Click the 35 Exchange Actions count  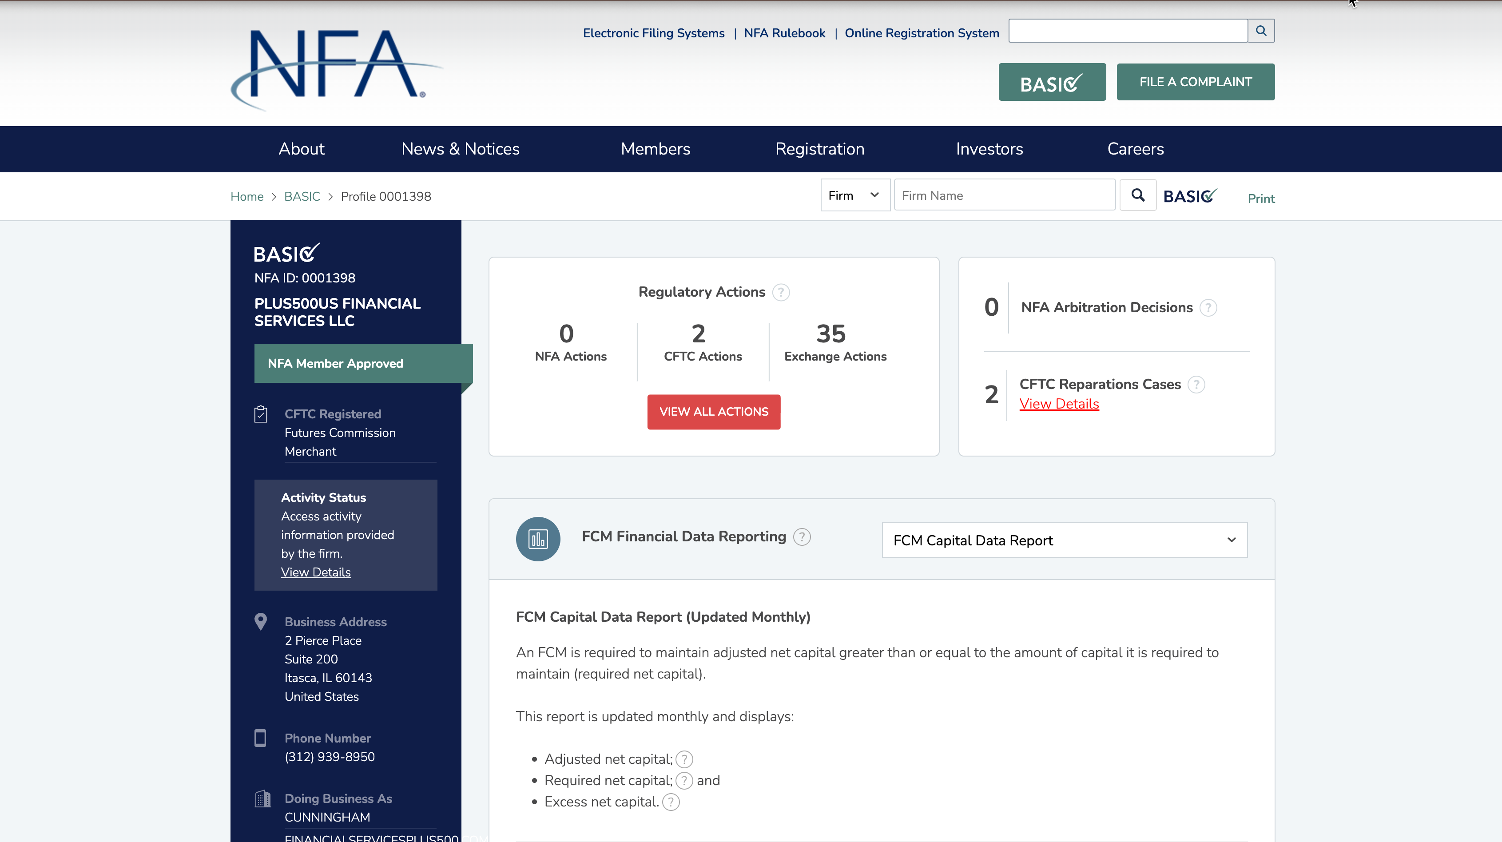(831, 334)
